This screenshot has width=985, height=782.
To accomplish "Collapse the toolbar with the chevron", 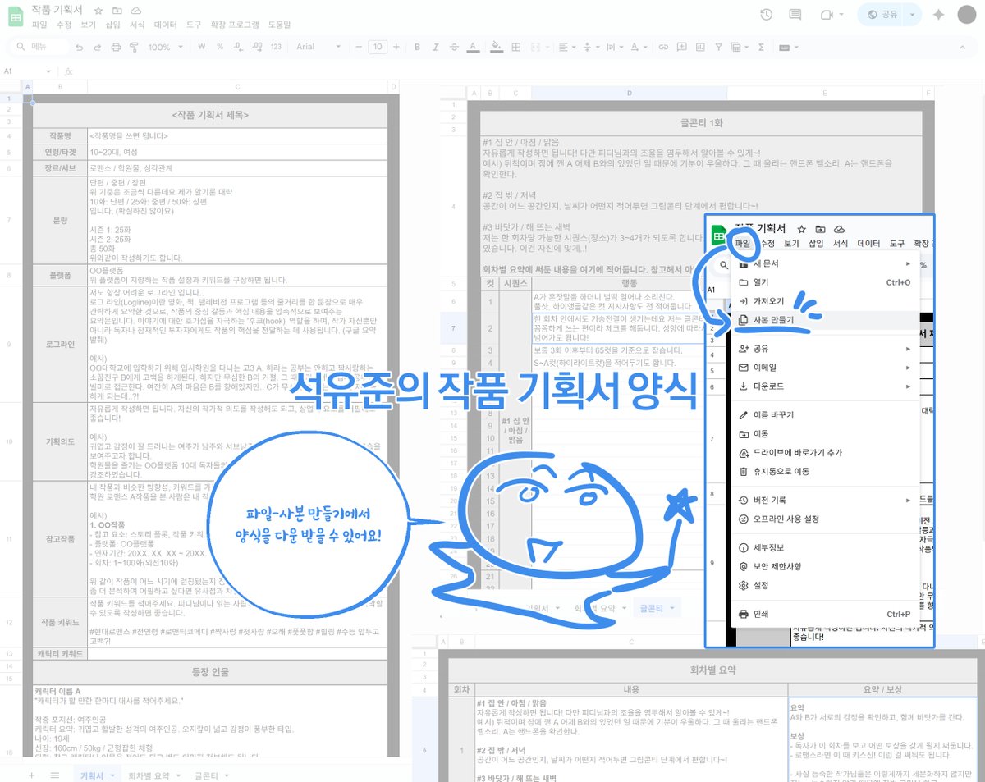I will [962, 47].
